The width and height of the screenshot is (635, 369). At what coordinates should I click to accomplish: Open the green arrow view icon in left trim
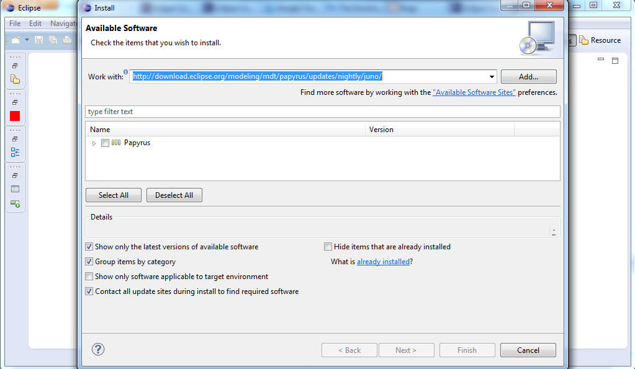15,203
